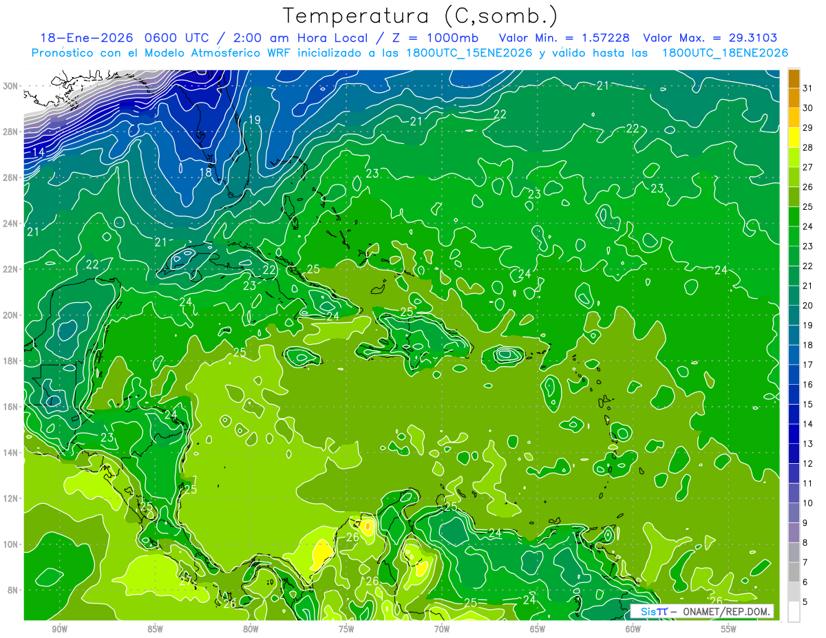Click the legend value "31"
The image size is (826, 638).
(808, 87)
